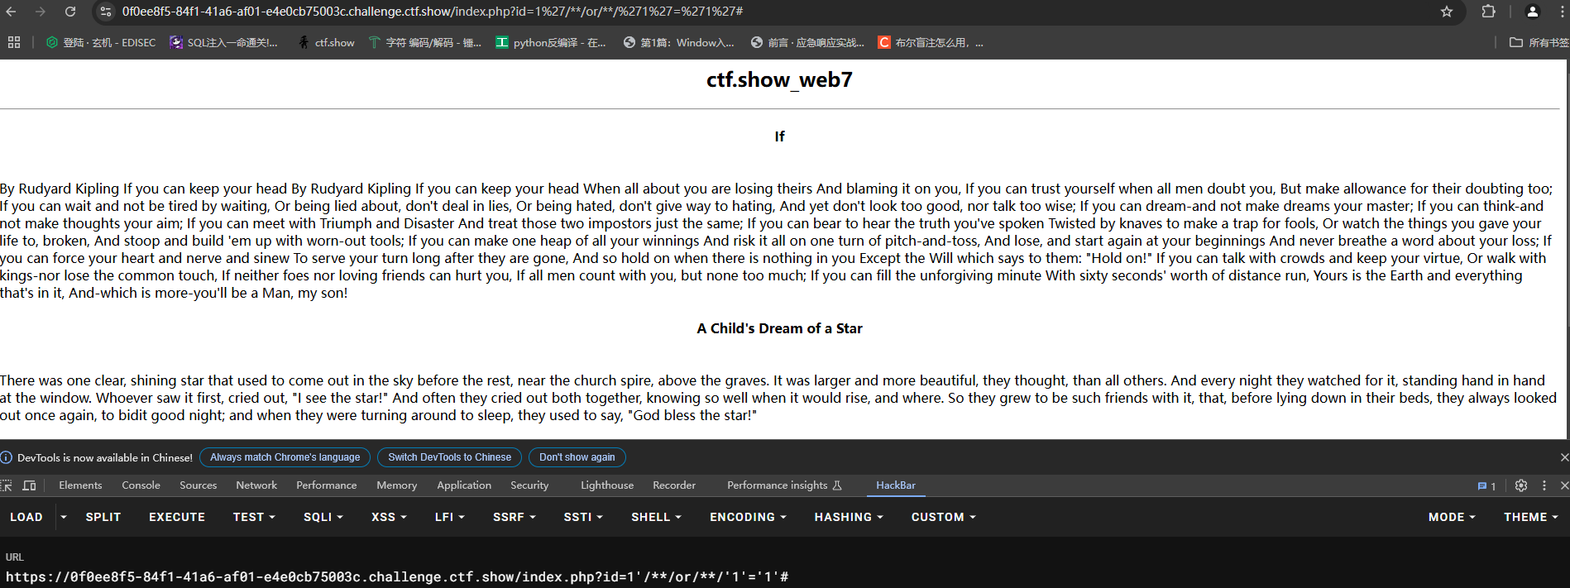The width and height of the screenshot is (1570, 588).
Task: Open 第1篇: Window入 bookmark
Action: pos(679,42)
